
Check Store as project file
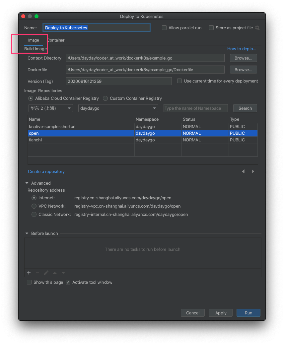pos(211,28)
